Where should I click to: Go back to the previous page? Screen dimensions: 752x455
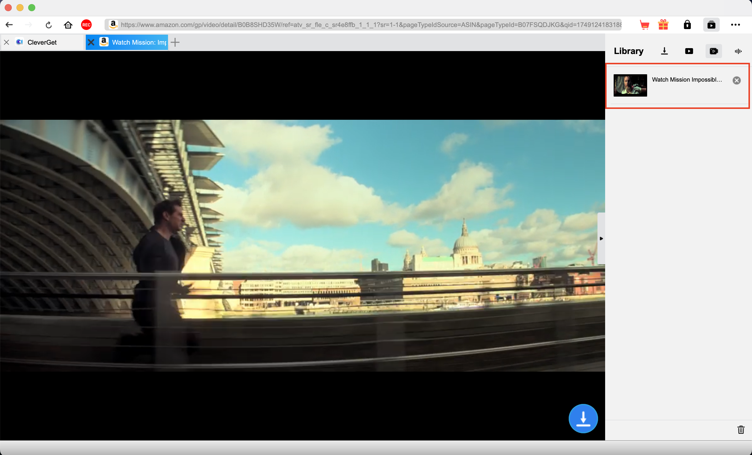click(9, 25)
